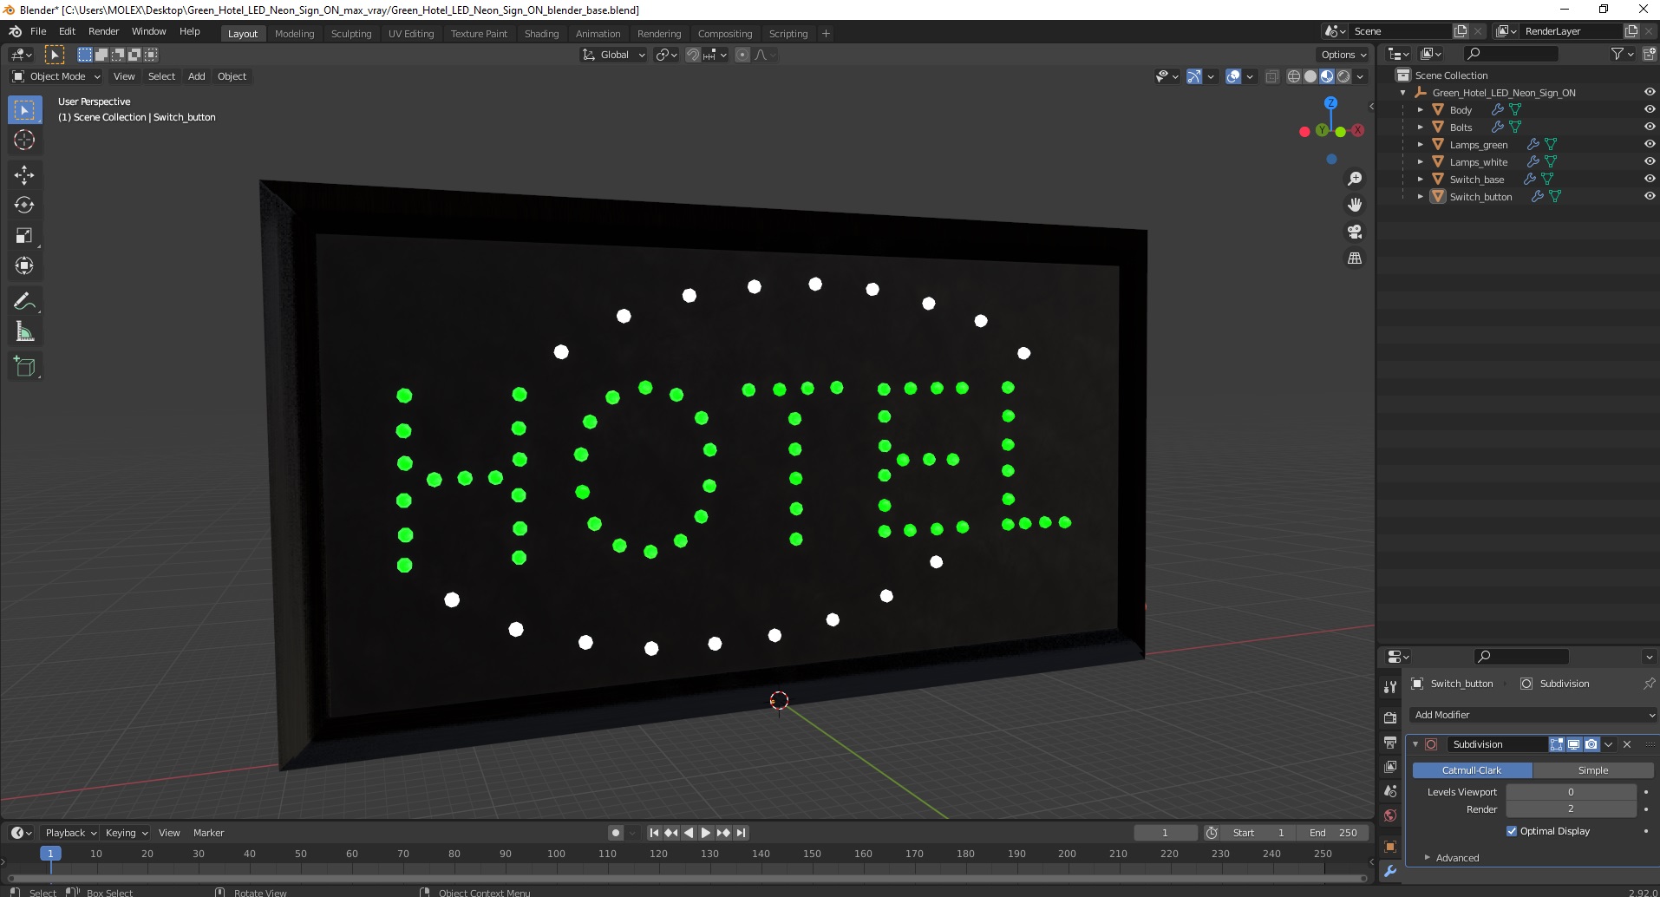The image size is (1660, 897).
Task: Open the Global transform orientation dropdown
Action: tap(614, 55)
